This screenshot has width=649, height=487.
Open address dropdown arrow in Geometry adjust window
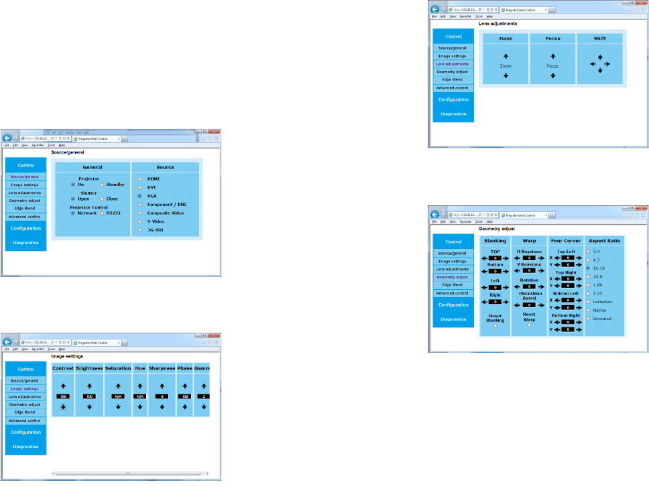click(483, 215)
